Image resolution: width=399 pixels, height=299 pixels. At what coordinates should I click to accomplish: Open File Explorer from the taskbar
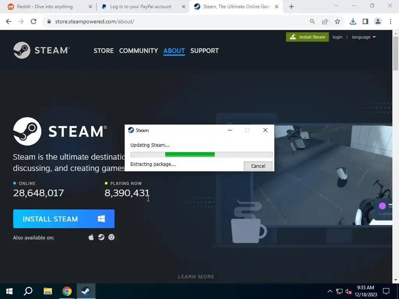coord(48,291)
